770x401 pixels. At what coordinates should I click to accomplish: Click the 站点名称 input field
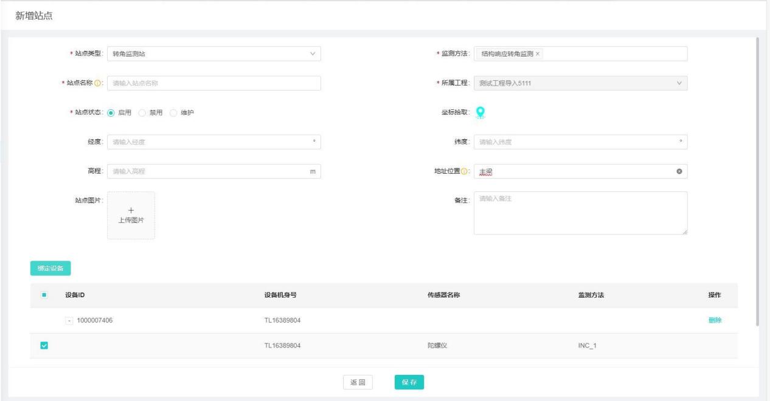tap(213, 83)
